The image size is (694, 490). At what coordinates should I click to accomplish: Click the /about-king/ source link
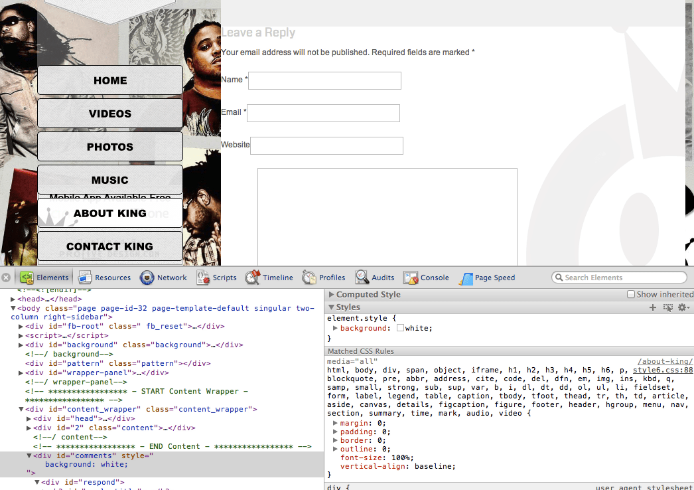coord(664,361)
